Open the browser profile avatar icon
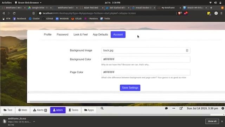The width and height of the screenshot is (225, 127). click(216, 13)
